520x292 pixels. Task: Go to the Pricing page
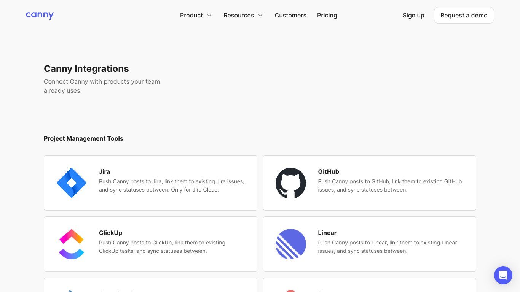point(327,15)
